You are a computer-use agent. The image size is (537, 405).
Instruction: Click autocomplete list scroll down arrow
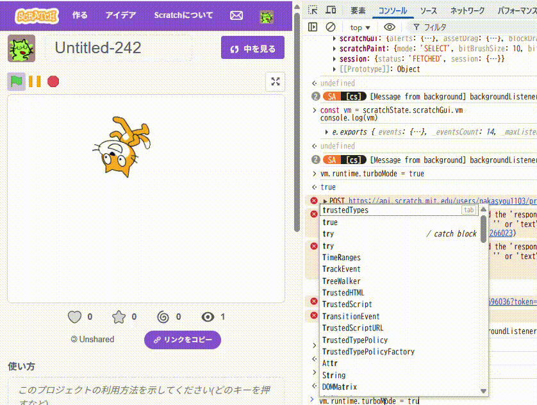tap(483, 391)
